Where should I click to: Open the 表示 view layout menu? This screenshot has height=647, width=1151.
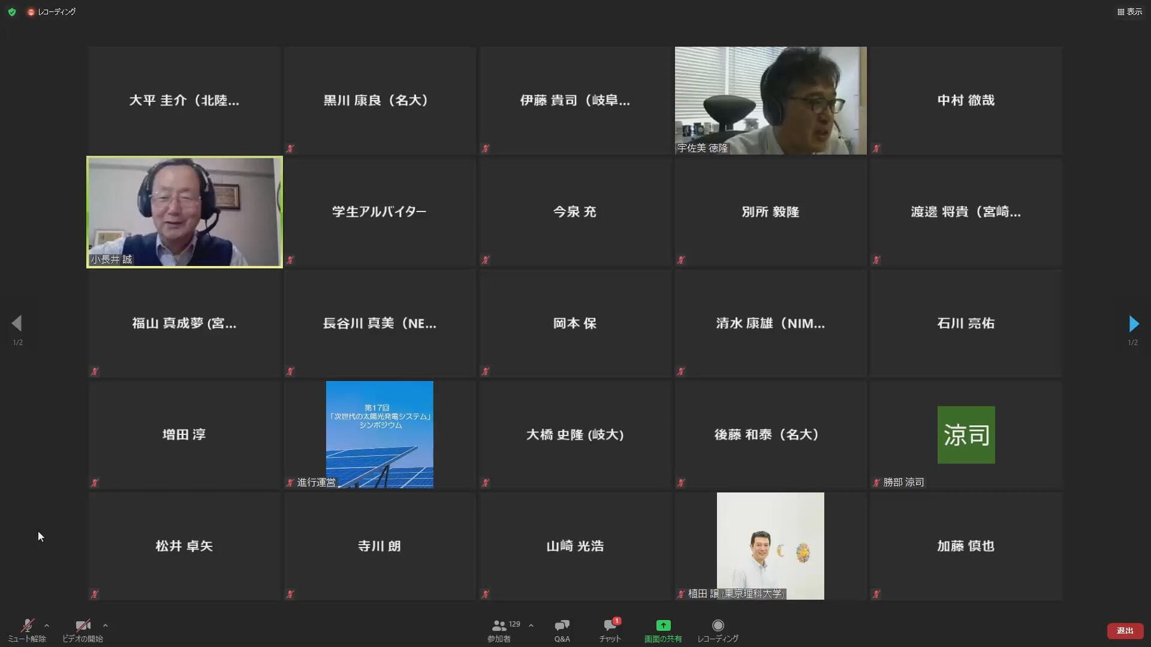1129,12
